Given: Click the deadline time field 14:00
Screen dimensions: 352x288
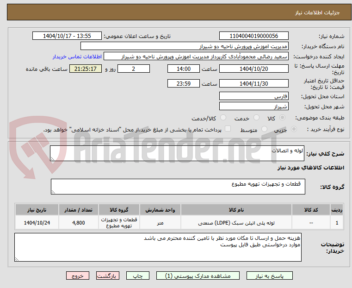Looking at the screenshot, I should click(x=184, y=69).
